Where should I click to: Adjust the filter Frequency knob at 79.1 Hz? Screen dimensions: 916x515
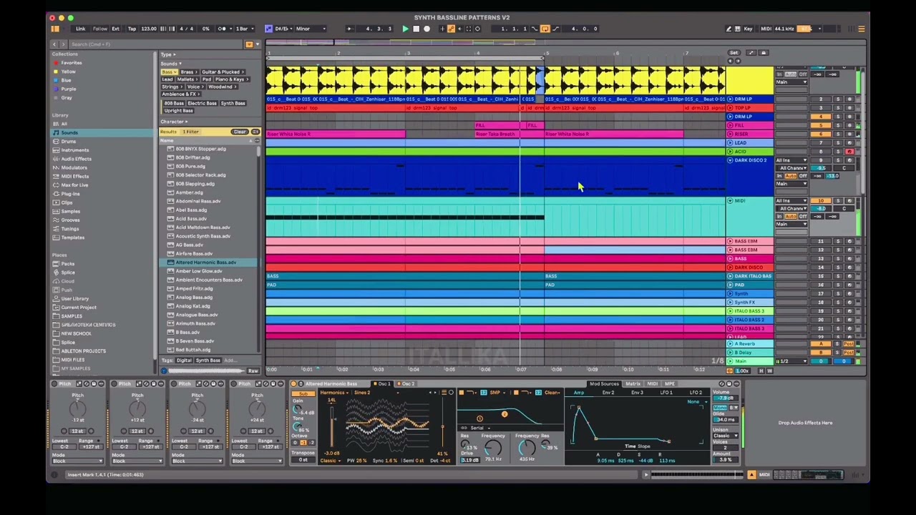[493, 448]
